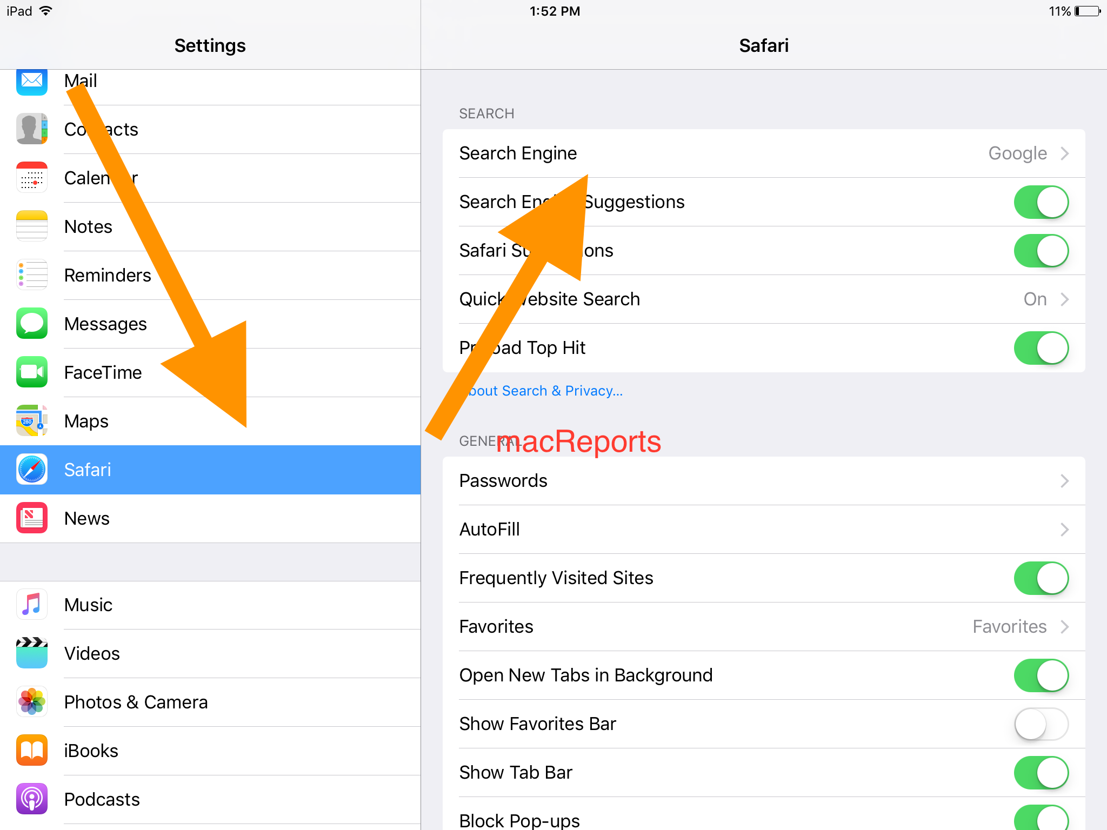This screenshot has height=830, width=1107.
Task: Click the About Search & Privacy link
Action: click(541, 390)
